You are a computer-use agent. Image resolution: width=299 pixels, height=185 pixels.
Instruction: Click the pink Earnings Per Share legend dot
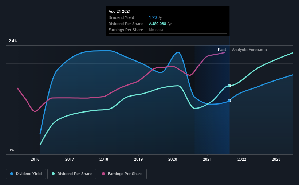(x=103, y=174)
